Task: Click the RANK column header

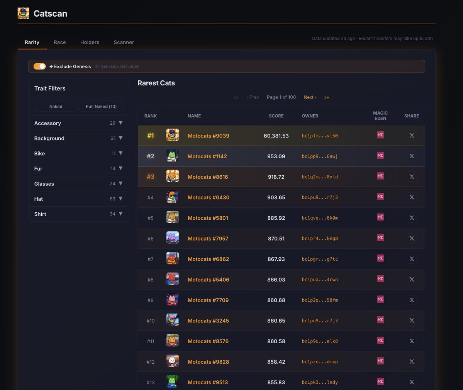Action: pyautogui.click(x=151, y=116)
